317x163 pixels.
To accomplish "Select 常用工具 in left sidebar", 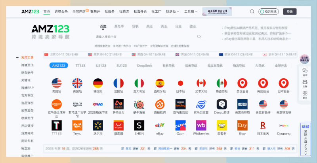I will point(27,57).
